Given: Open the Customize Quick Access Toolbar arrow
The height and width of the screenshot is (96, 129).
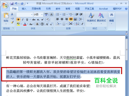Looking at the screenshot, I should tap(28, 3).
